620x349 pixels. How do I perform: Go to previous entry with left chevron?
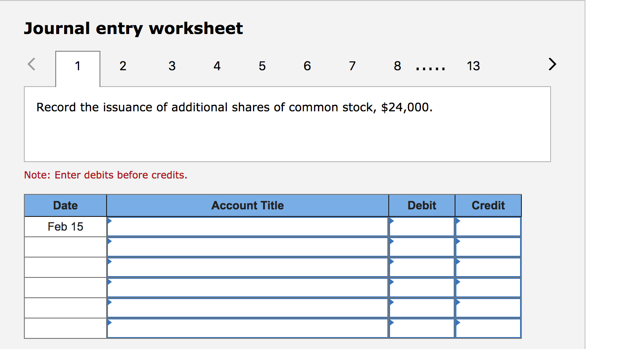31,65
